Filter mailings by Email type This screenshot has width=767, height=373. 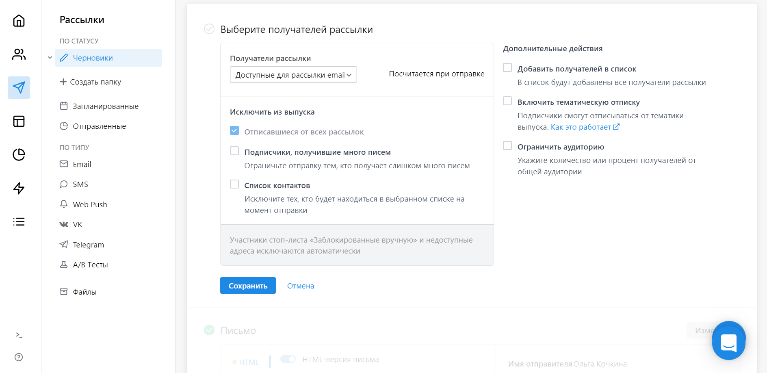coord(82,164)
